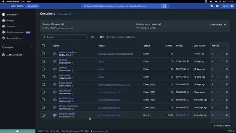Select the clever_chaum row checkbox
Viewport: 236px width, 133px height.
coord(43,85)
